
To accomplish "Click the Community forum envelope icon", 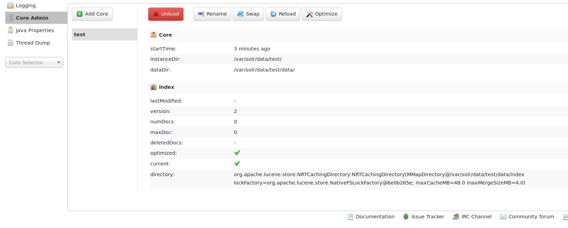I will (x=503, y=217).
